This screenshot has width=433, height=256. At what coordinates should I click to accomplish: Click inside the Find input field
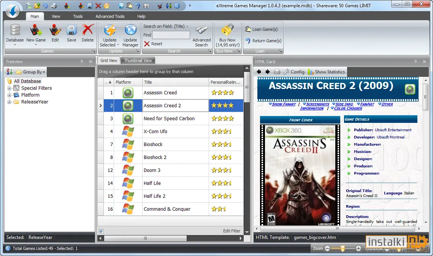[x=171, y=35]
